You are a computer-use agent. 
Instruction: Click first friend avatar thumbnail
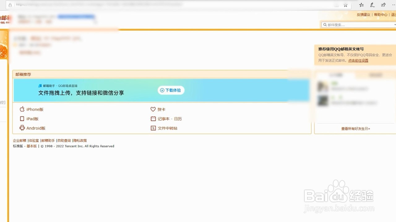coord(323,86)
